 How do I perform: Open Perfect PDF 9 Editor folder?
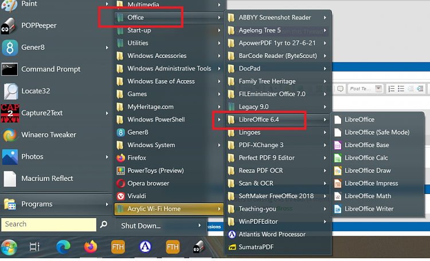click(x=277, y=158)
